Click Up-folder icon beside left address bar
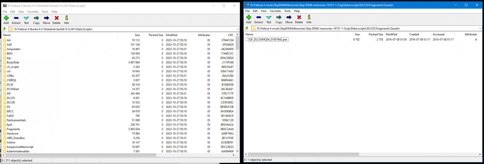 [4, 29]
